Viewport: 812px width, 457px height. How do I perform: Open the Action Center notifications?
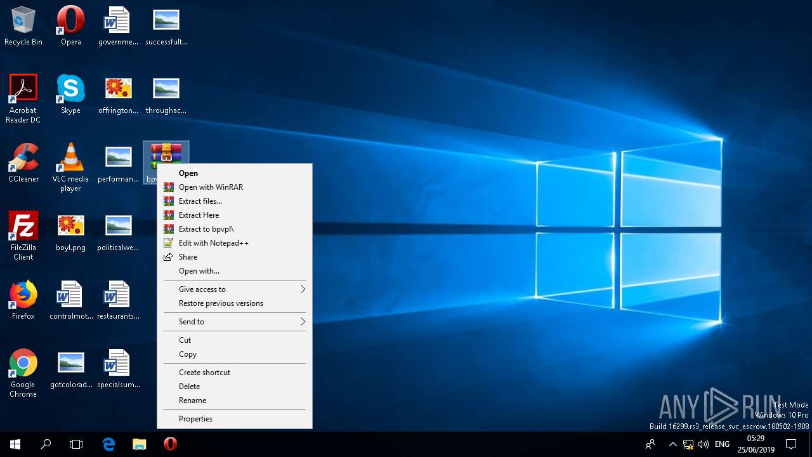click(x=791, y=444)
